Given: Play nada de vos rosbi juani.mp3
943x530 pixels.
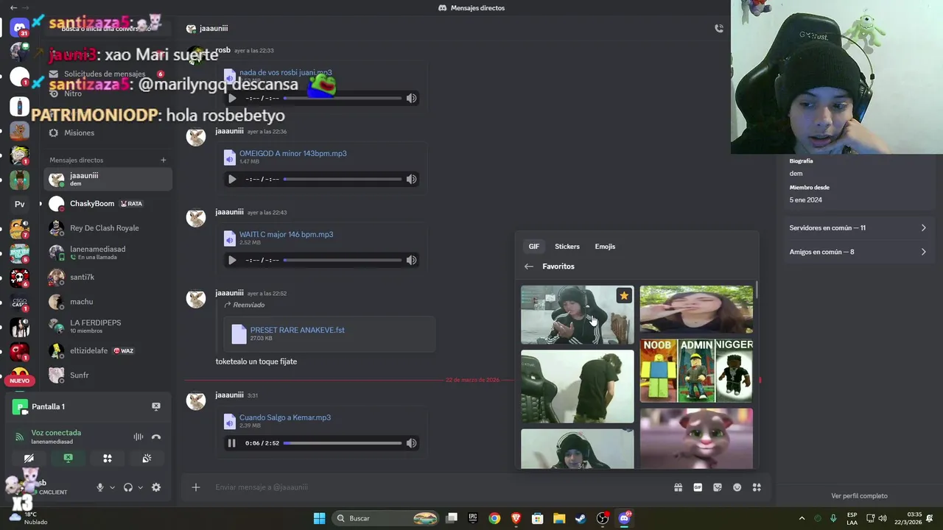Looking at the screenshot, I should [x=232, y=98].
